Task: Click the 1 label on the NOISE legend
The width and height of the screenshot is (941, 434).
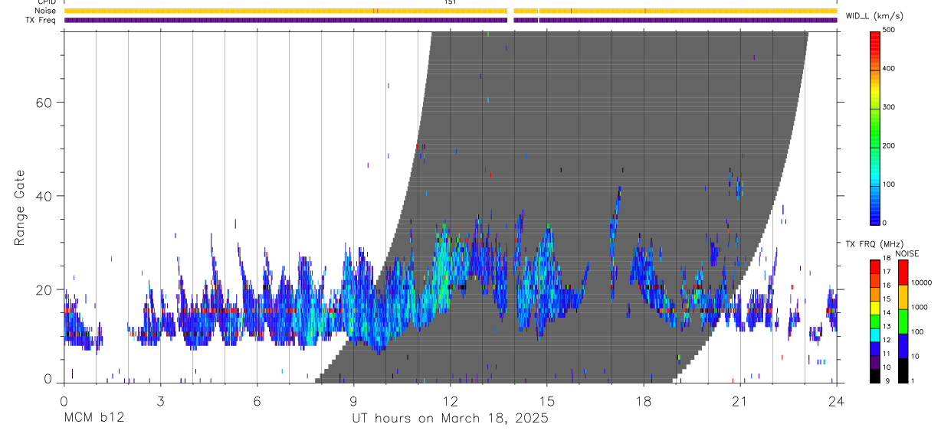Action: pyautogui.click(x=913, y=382)
